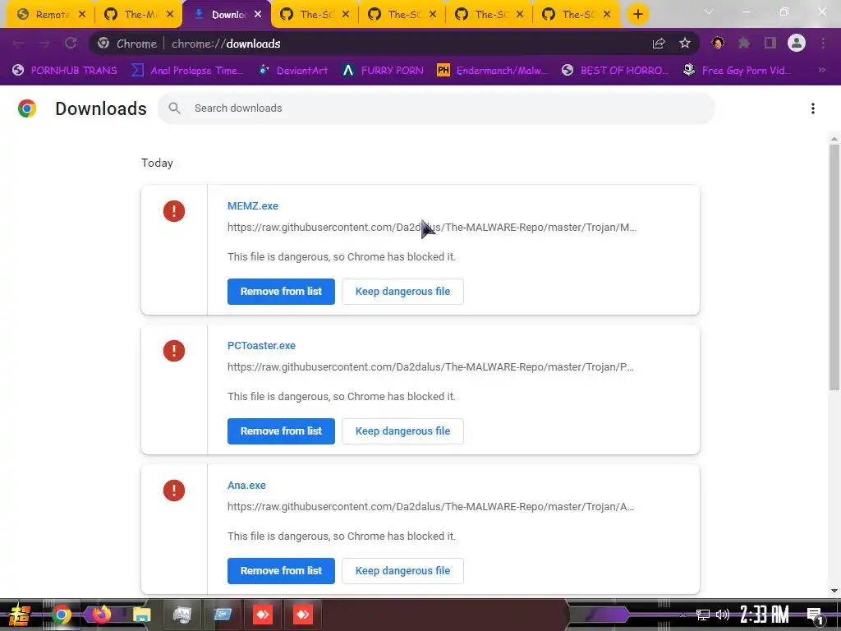Open the downloads page three-dot menu

pos(813,108)
